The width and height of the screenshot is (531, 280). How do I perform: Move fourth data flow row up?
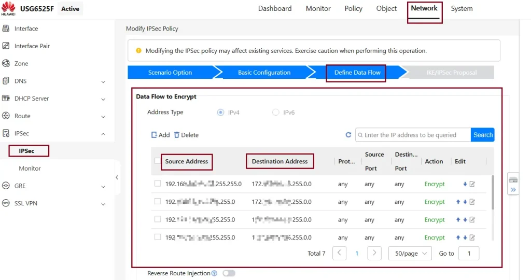(458, 237)
